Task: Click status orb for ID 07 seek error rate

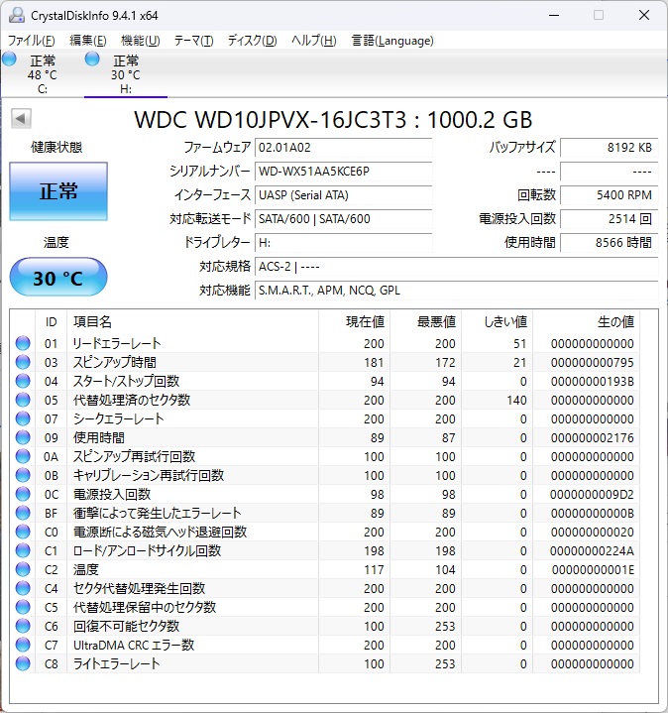Action: pyautogui.click(x=23, y=418)
